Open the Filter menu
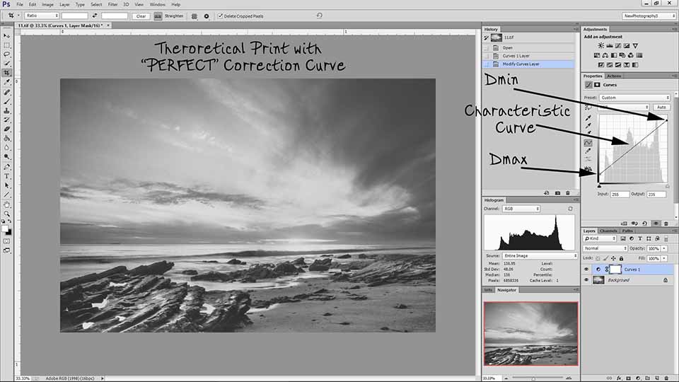679x382 pixels. 112,4
